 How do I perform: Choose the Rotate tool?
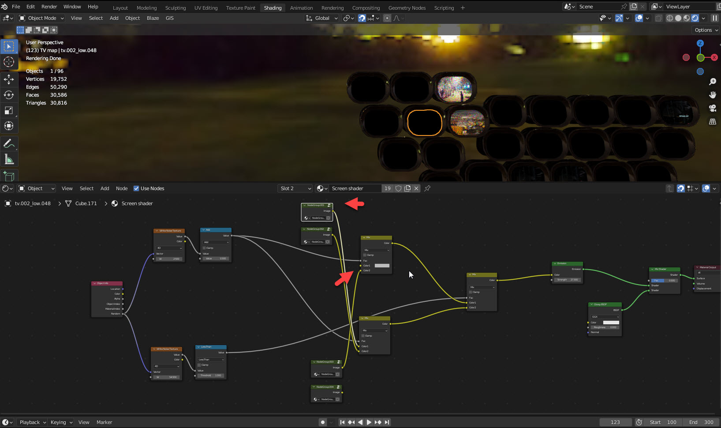tap(9, 95)
